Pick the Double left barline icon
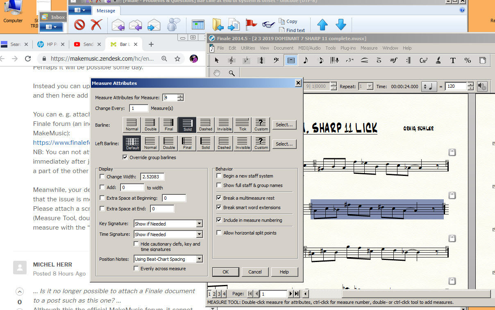This screenshot has width=495, height=310. pyautogui.click(x=169, y=144)
